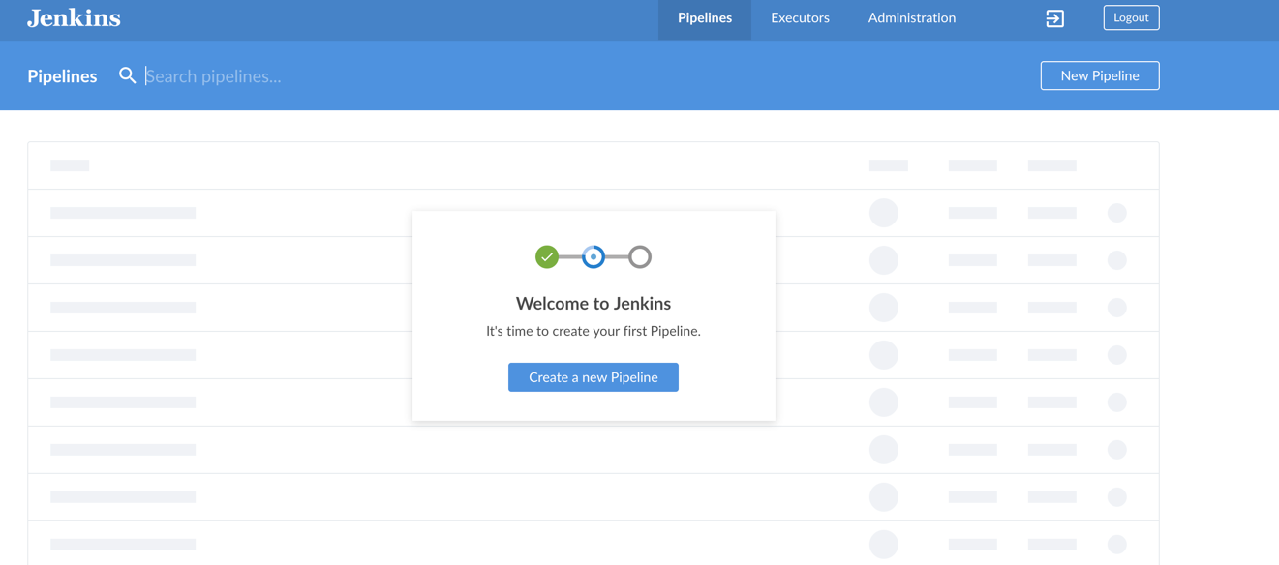Click the New Pipeline button

(1100, 75)
